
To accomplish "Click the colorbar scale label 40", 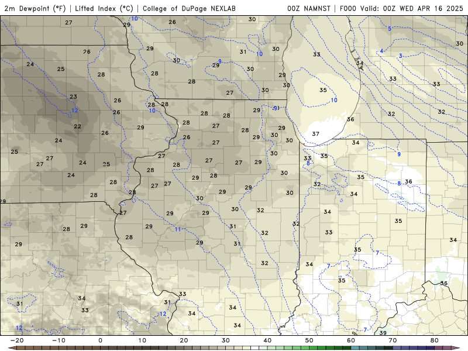I will point(267,340).
